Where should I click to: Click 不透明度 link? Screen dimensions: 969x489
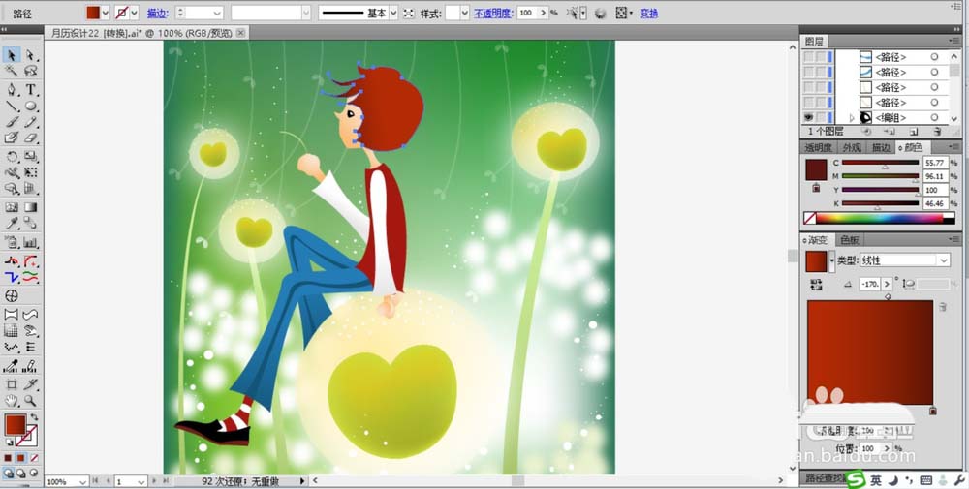[494, 13]
